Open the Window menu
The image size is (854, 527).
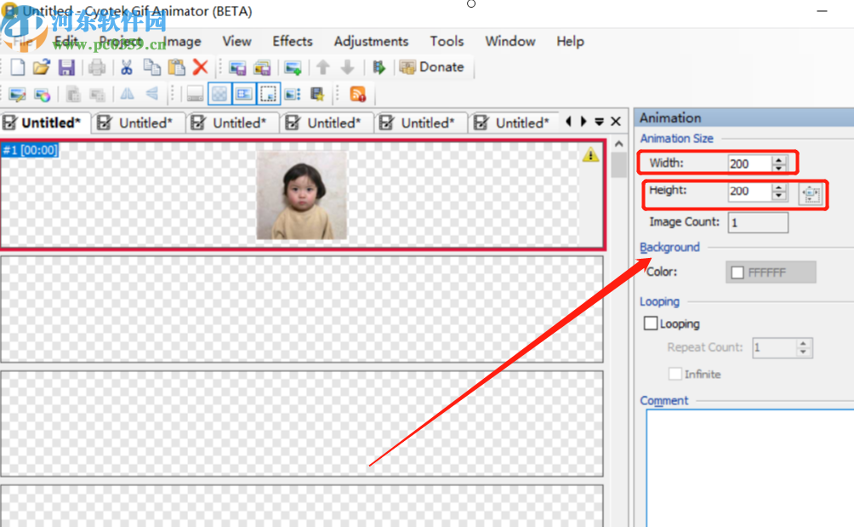coord(510,42)
